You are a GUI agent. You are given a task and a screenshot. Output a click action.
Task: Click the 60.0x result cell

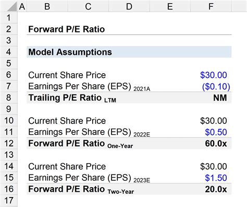coord(216,143)
